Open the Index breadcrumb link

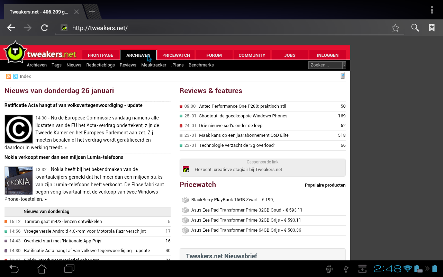(x=25, y=77)
